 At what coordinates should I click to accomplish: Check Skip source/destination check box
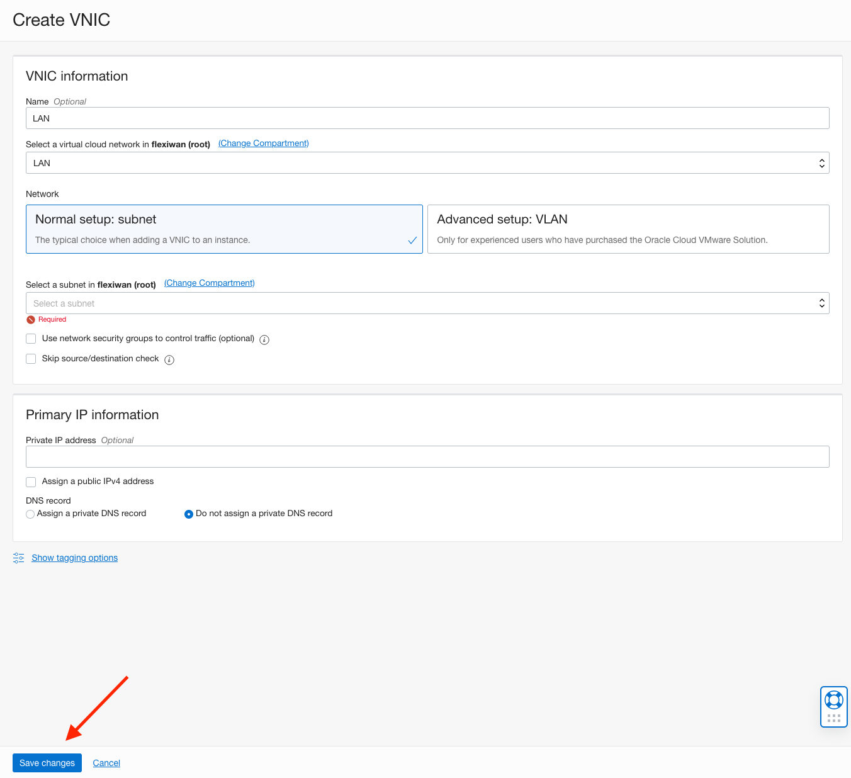tap(31, 359)
